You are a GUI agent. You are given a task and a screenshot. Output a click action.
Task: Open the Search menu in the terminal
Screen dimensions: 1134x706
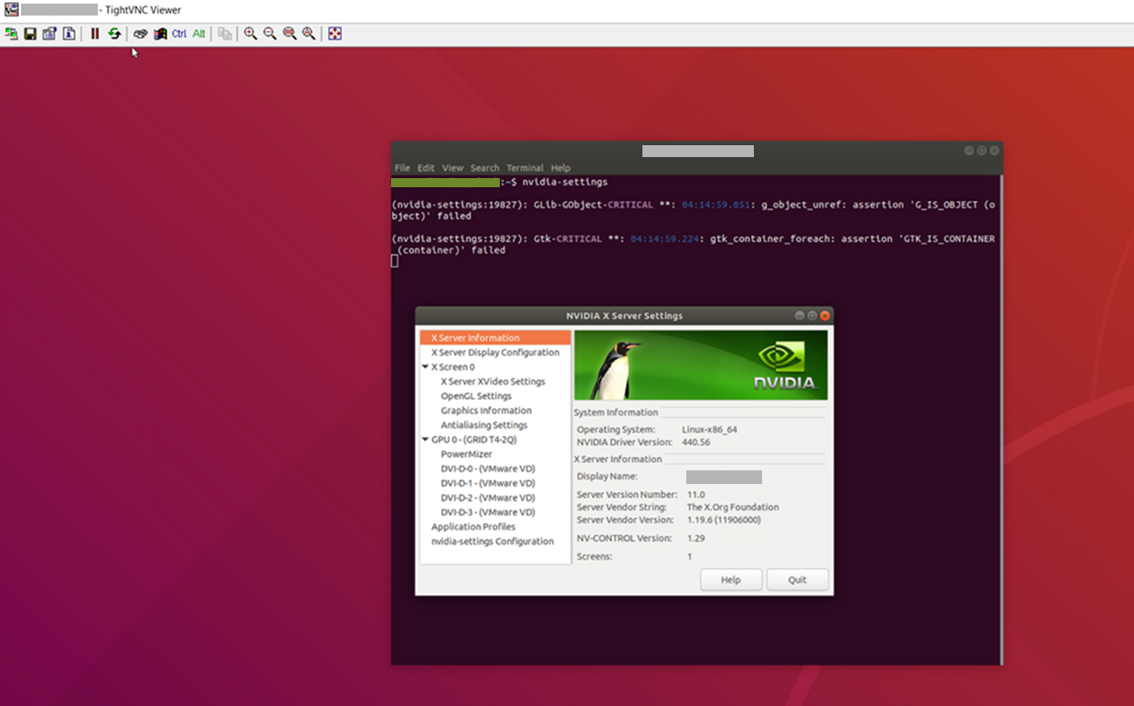pos(484,168)
